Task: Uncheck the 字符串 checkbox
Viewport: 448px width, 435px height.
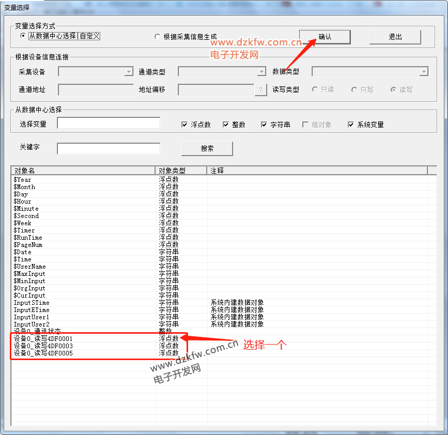Action: point(264,125)
